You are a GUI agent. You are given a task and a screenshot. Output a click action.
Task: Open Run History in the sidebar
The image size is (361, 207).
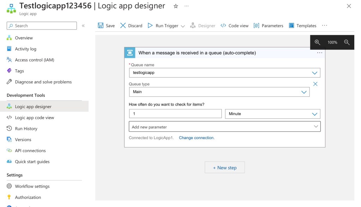[26, 128]
